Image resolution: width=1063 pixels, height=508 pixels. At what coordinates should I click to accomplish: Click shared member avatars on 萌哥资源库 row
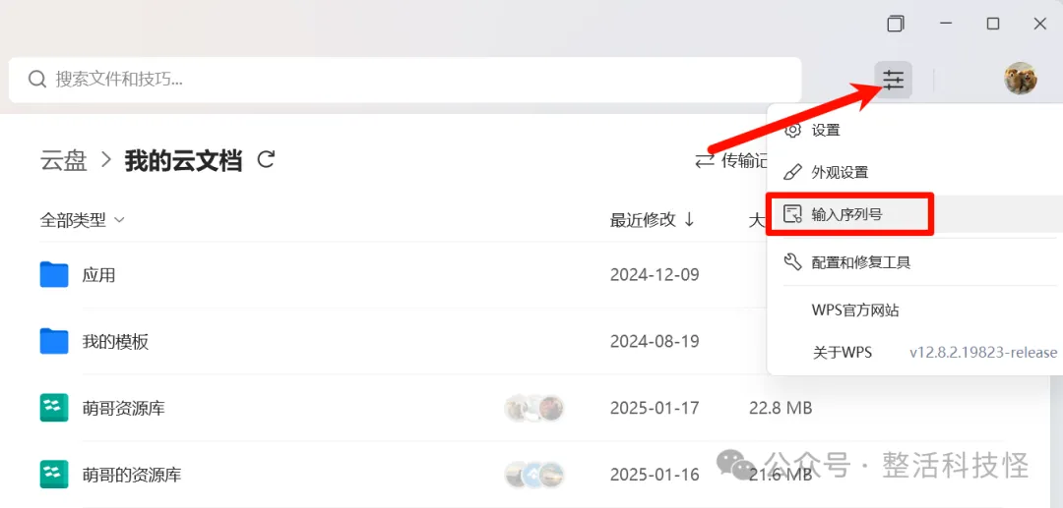(x=534, y=408)
